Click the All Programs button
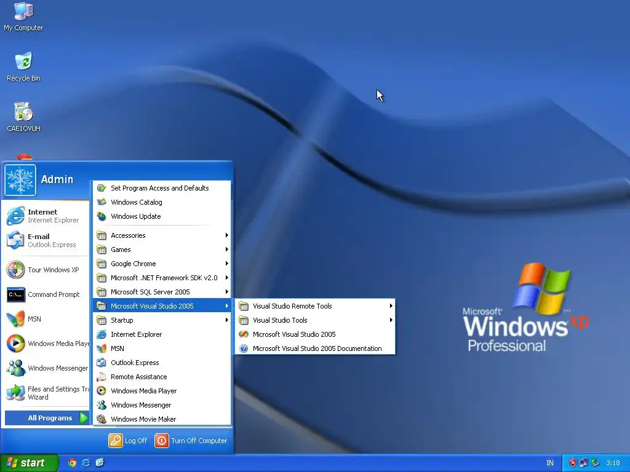Image resolution: width=630 pixels, height=472 pixels. coord(47,418)
